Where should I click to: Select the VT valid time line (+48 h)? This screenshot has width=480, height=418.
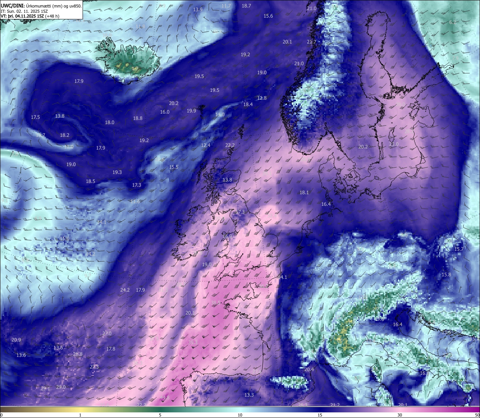pyautogui.click(x=30, y=16)
